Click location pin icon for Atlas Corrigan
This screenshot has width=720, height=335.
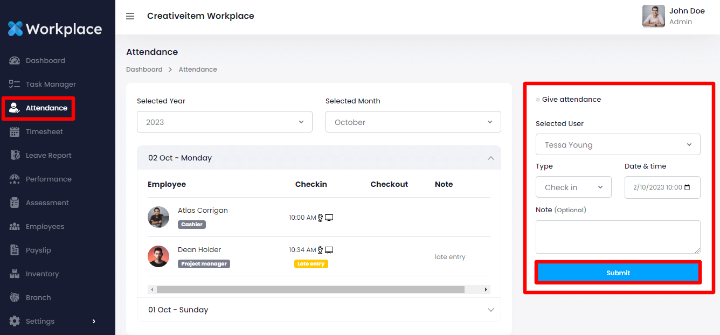click(320, 218)
